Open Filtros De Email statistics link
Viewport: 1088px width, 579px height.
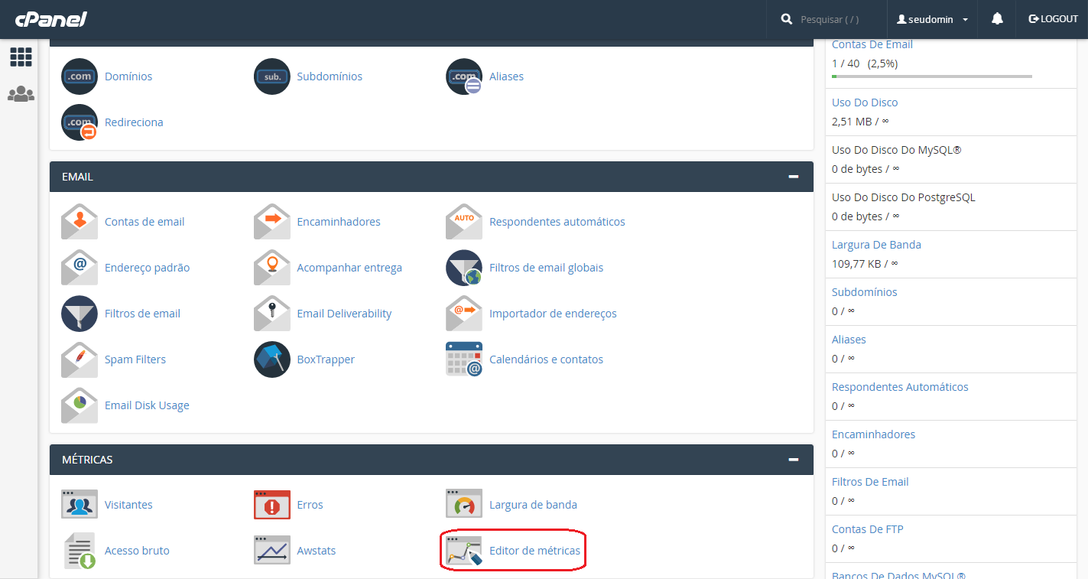click(x=870, y=482)
